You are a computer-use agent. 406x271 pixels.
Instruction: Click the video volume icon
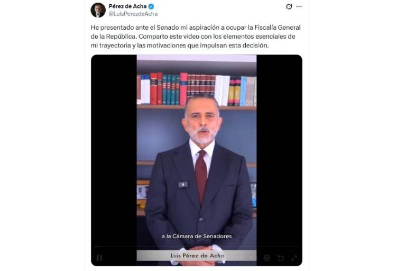(x=254, y=258)
